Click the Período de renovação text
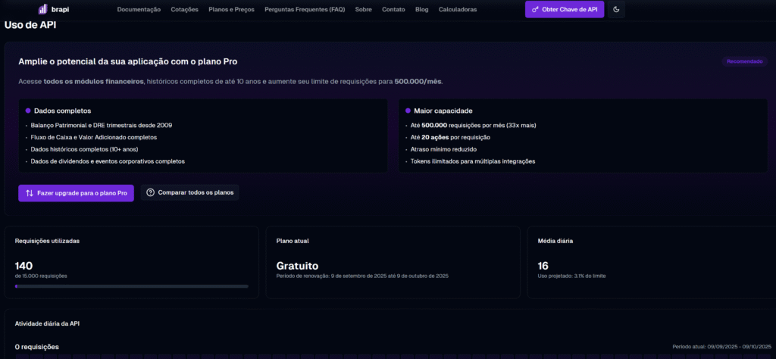 coord(362,276)
